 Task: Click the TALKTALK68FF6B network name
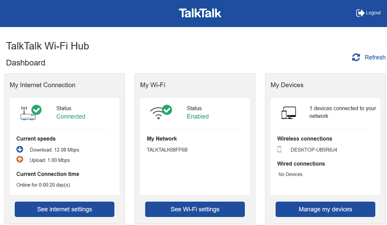[167, 150]
